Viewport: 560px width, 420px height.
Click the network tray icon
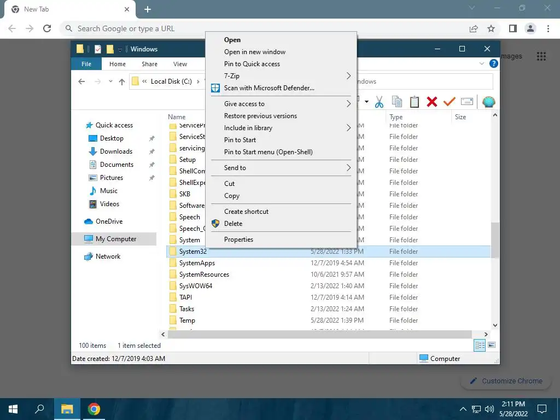click(476, 409)
